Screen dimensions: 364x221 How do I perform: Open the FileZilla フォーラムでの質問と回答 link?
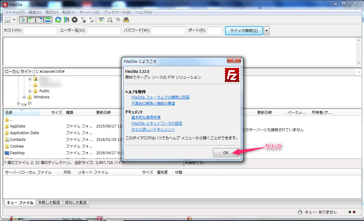point(160,97)
